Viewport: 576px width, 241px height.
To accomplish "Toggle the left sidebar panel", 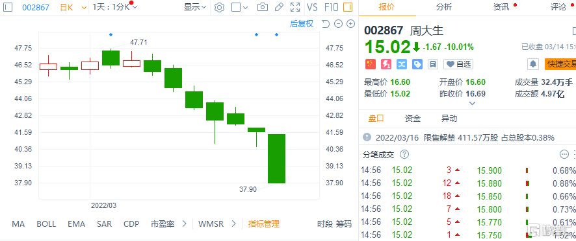I will (8, 7).
